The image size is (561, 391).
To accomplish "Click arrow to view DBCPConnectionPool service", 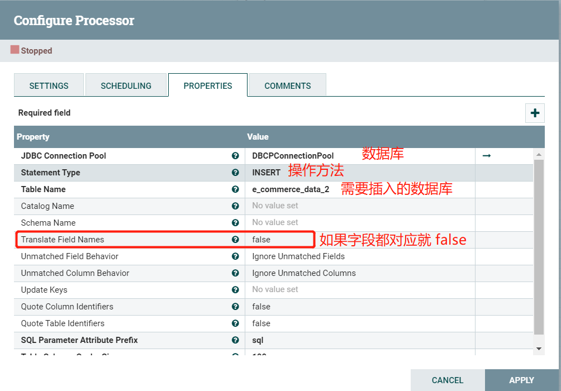I will click(486, 156).
